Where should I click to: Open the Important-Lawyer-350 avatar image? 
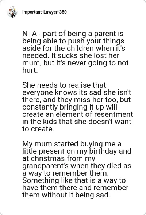[x=12, y=12]
